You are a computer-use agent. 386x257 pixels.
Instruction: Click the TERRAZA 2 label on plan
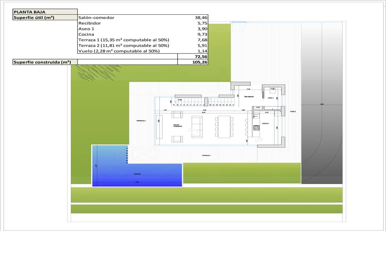click(x=141, y=121)
